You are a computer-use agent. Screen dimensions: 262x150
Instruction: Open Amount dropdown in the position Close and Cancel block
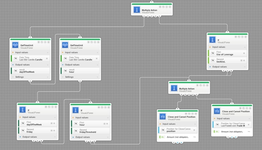[195, 137]
